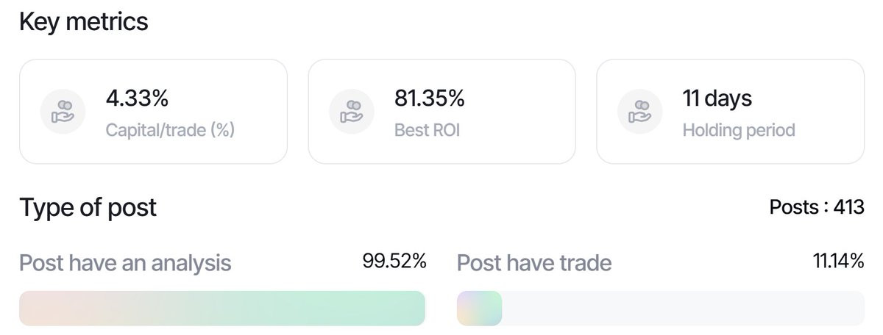
Task: Click the 99.52% analysis percentage
Action: [x=394, y=262]
